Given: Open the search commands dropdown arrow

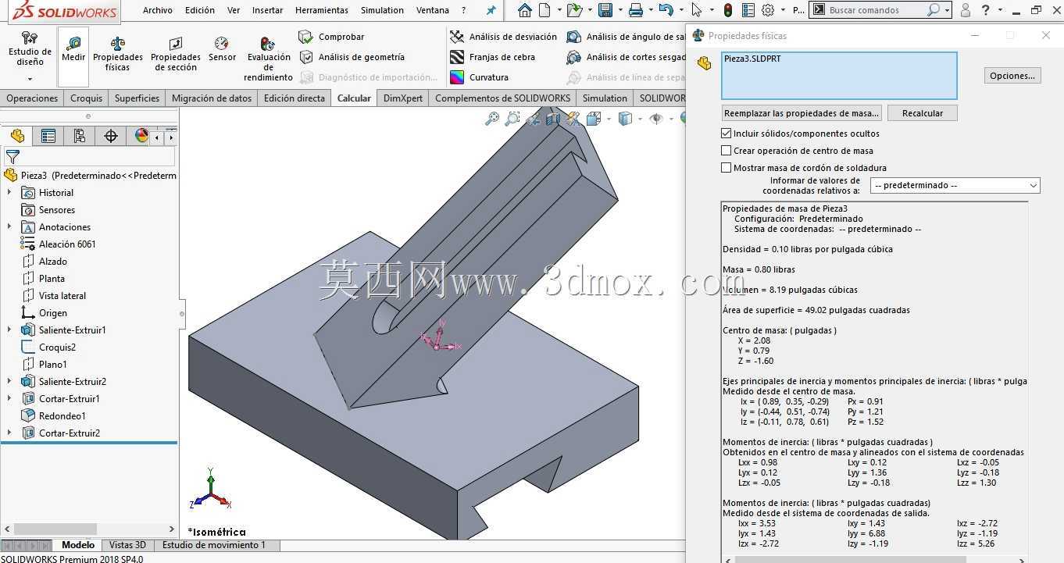Looking at the screenshot, I should (x=947, y=10).
